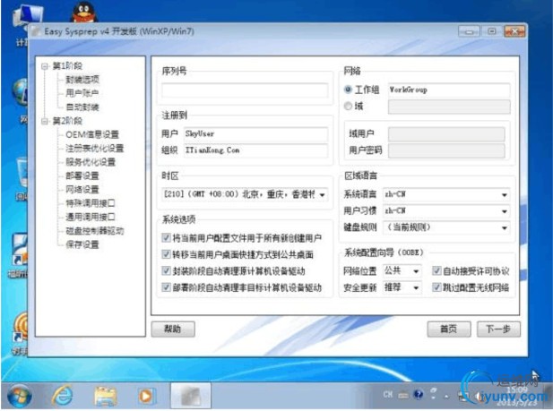Click the 首页 button
This screenshot has width=553, height=411.
pyautogui.click(x=449, y=329)
